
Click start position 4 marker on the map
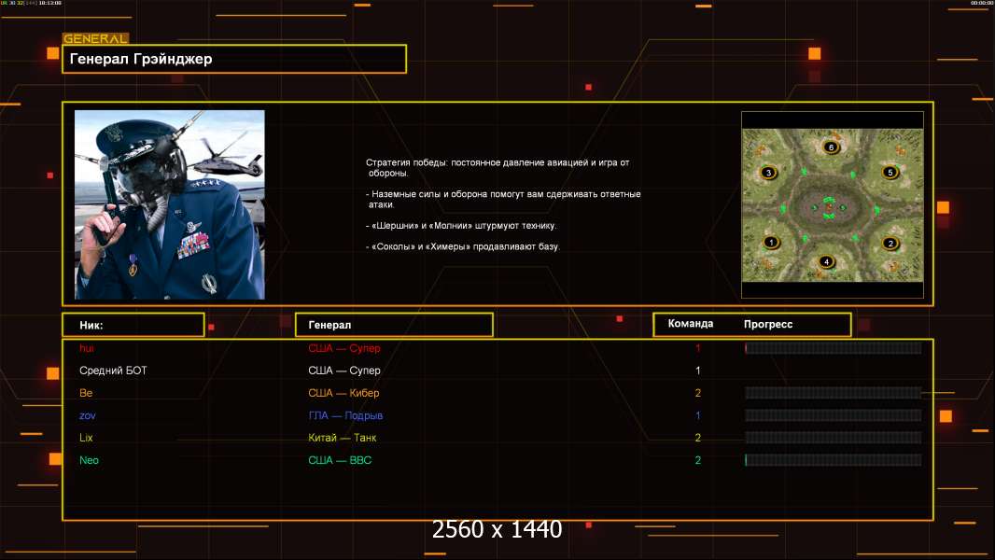coord(825,261)
